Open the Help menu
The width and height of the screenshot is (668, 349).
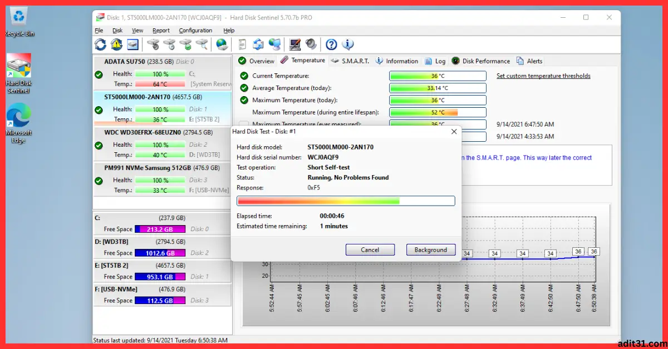229,31
